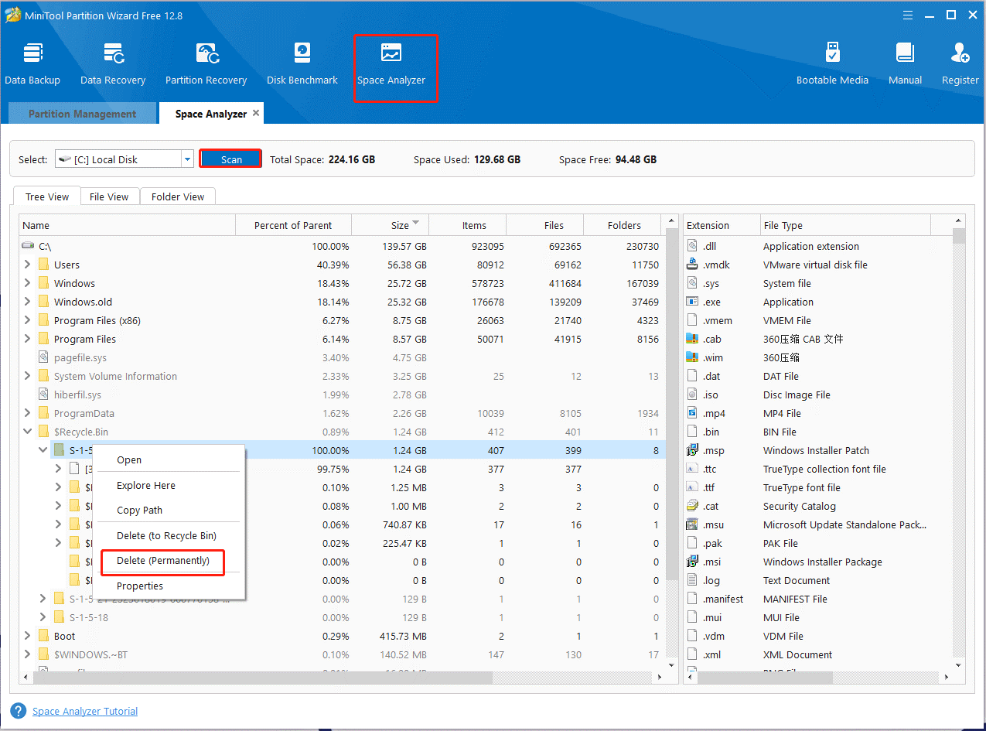This screenshot has width=986, height=731.
Task: Launch the Data Recovery tool
Action: click(x=113, y=63)
